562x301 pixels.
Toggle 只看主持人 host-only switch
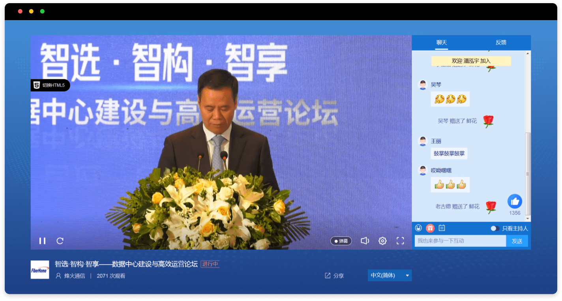(x=495, y=228)
